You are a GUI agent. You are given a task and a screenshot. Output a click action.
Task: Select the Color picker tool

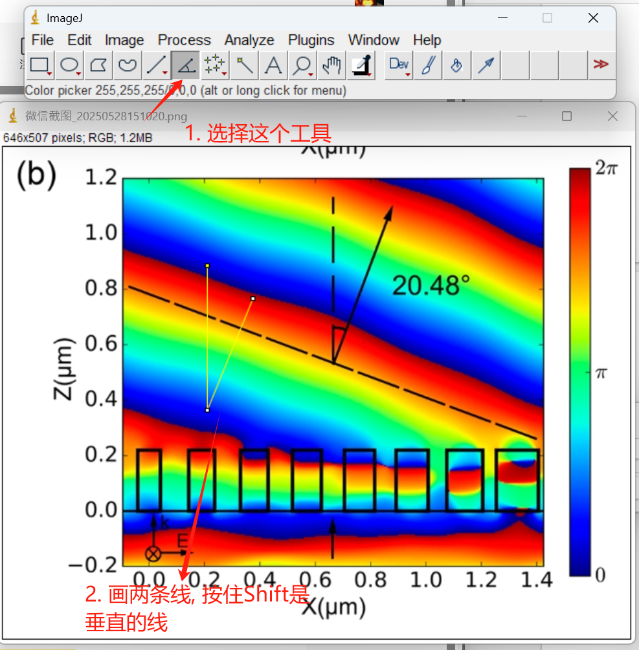pyautogui.click(x=361, y=65)
